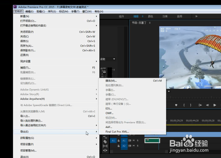The width and height of the screenshot is (221, 158).
Task: Adjust the audio mixer volume fader
Action: (104, 70)
